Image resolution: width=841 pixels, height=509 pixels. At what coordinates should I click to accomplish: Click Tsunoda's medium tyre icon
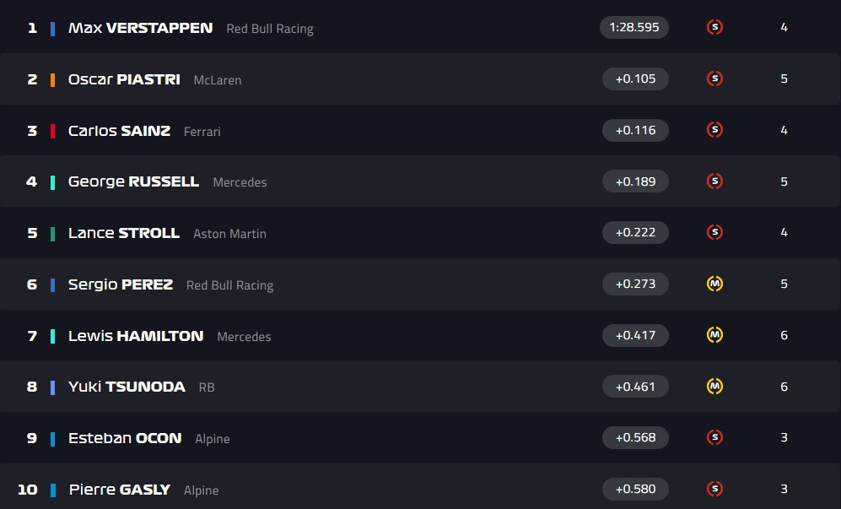[714, 386]
